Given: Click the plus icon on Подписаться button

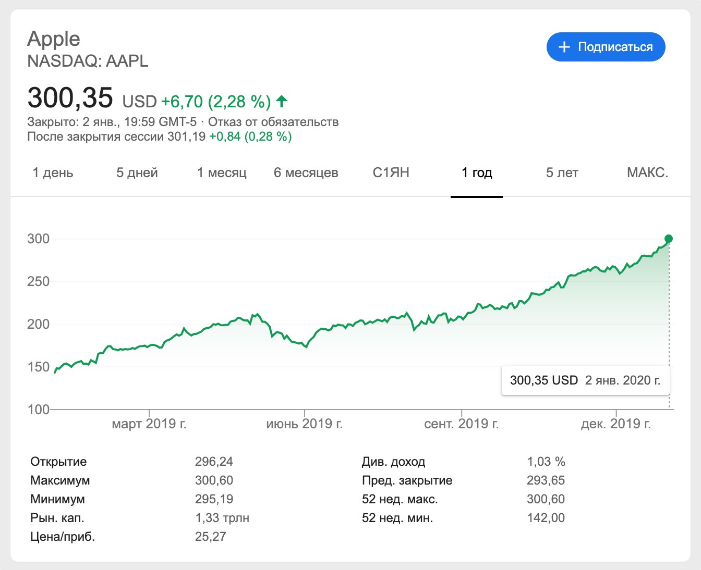Looking at the screenshot, I should pyautogui.click(x=564, y=47).
